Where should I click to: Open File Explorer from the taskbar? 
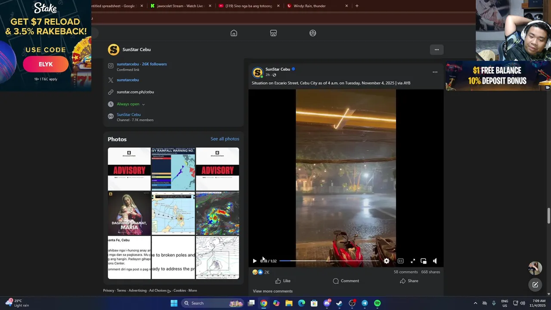(289, 303)
